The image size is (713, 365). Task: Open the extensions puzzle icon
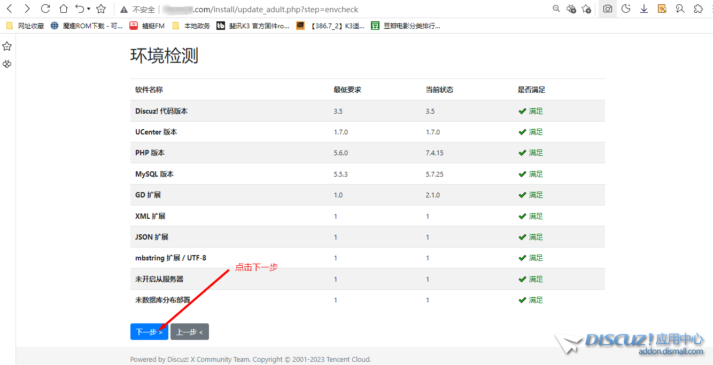point(698,9)
